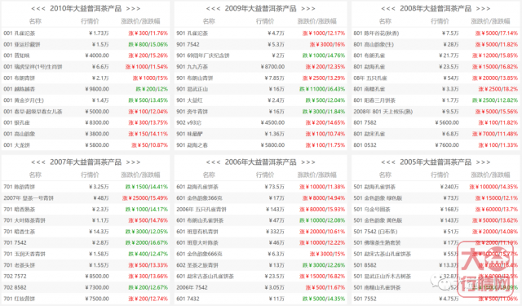Image resolution: width=522 pixels, height=306 pixels.
Task: Click product name '701 老茶头饼'
Action: point(20,265)
